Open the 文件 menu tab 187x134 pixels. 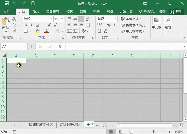pyautogui.click(x=7, y=12)
